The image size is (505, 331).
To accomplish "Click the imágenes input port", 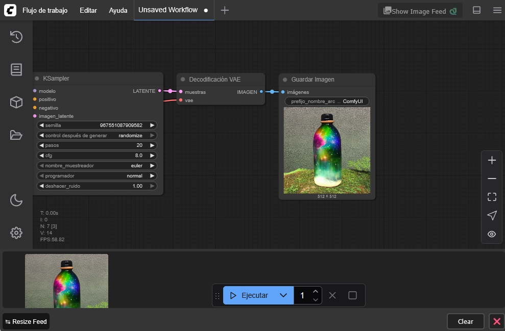I will tap(283, 92).
